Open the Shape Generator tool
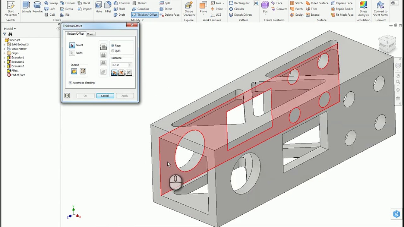This screenshot has width=404, height=227. click(189, 9)
